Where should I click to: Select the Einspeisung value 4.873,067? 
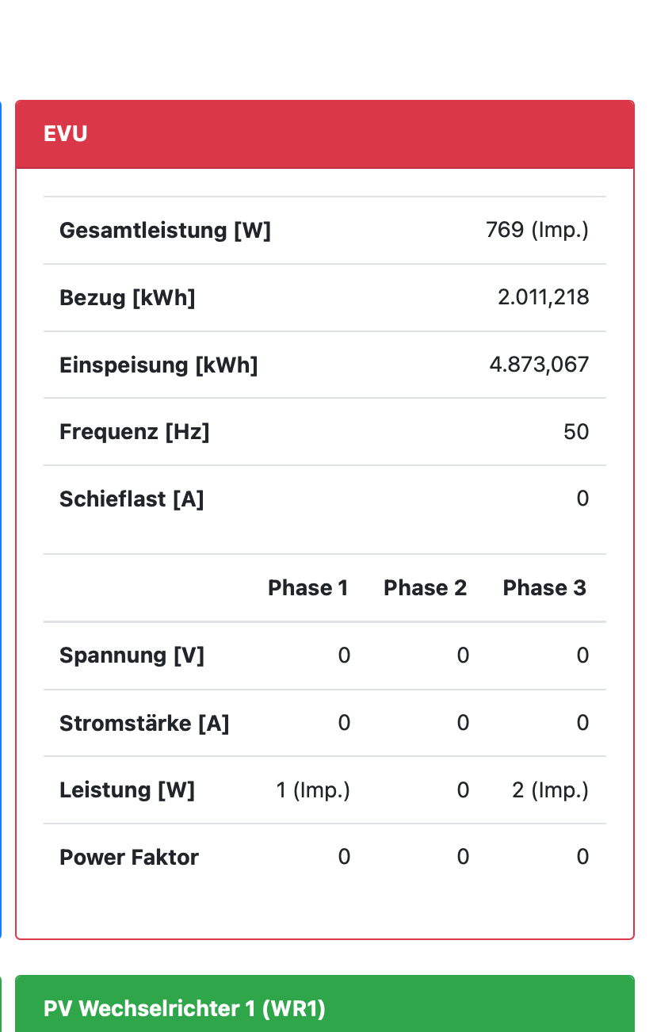click(x=539, y=365)
